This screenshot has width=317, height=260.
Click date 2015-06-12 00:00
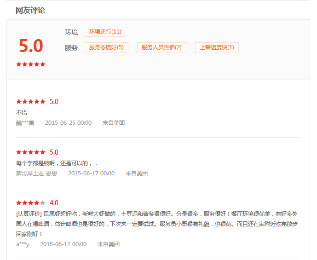[63, 244]
